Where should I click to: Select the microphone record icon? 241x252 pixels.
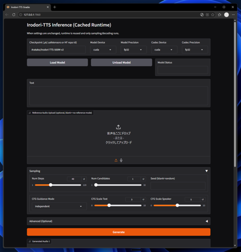[121, 160]
